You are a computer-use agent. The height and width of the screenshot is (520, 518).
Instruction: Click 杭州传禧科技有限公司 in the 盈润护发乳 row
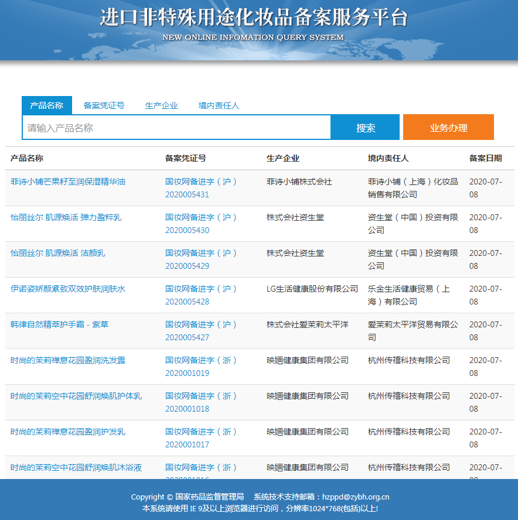pyautogui.click(x=409, y=432)
